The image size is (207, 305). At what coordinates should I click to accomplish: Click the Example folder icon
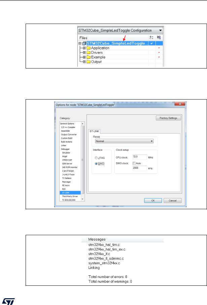(x=89, y=57)
